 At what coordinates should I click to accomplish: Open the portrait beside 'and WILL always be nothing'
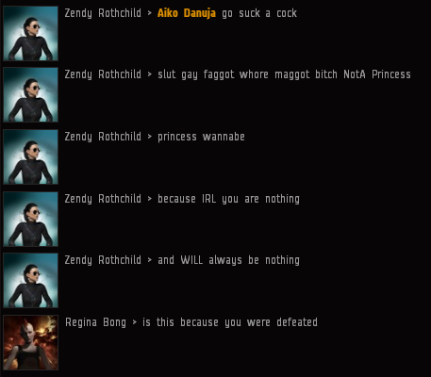pyautogui.click(x=30, y=280)
